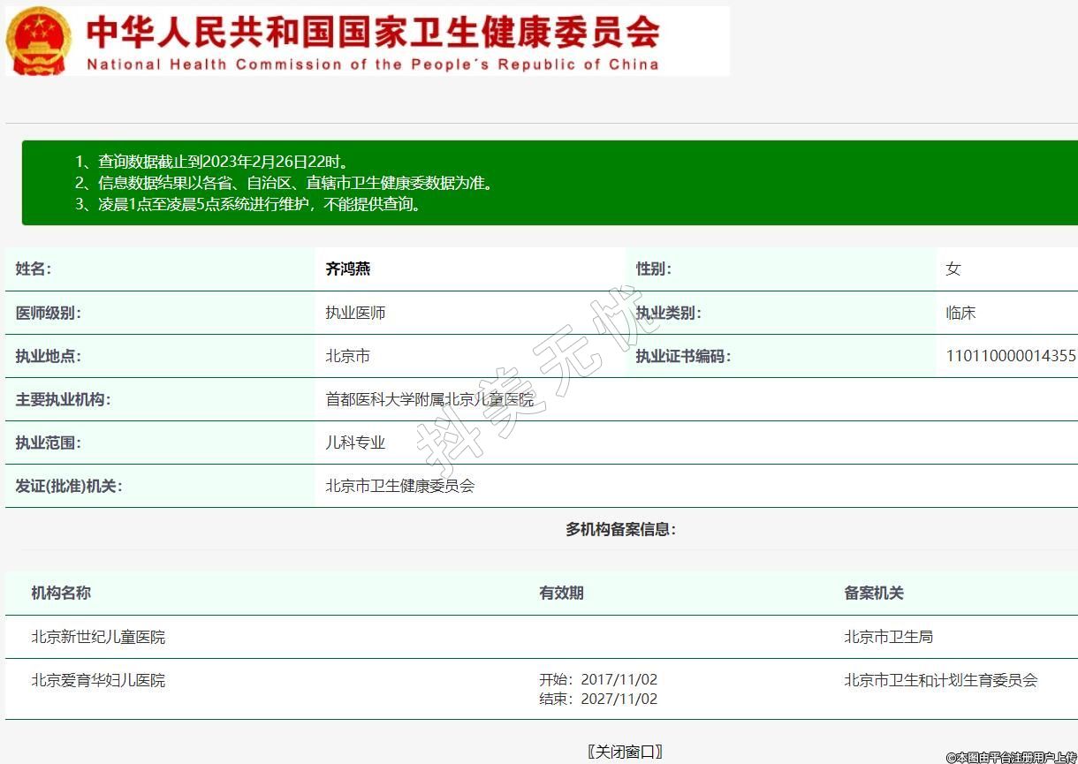Screen dimensions: 1078x764
Task: Click the 备案机关 column header
Action: pyautogui.click(x=874, y=594)
